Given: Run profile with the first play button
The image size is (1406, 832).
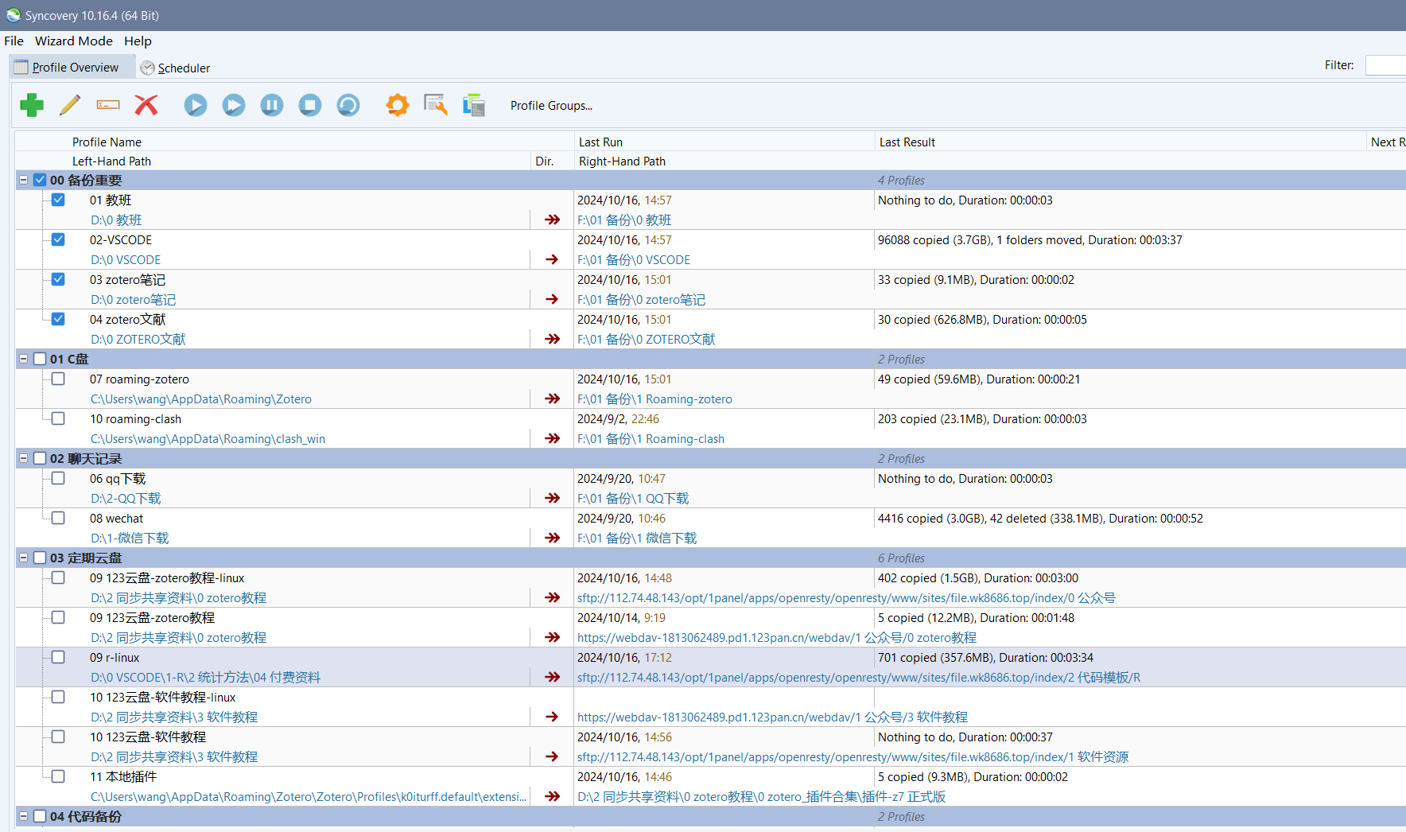Looking at the screenshot, I should coord(196,105).
